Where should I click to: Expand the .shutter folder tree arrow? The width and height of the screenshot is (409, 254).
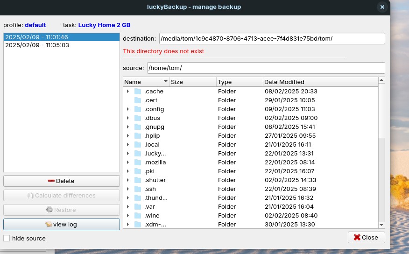coord(128,180)
